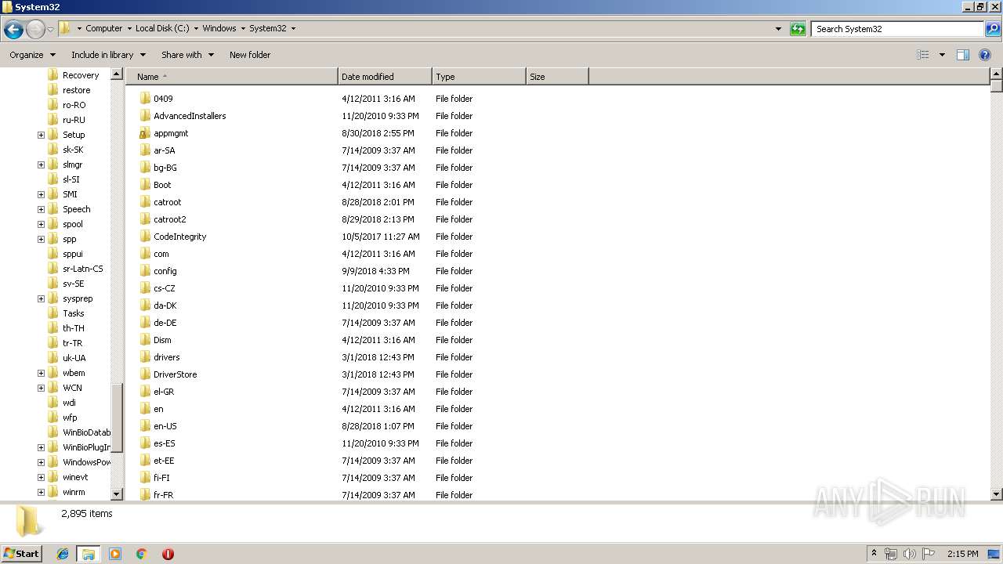The width and height of the screenshot is (1003, 564).
Task: Click the Forward navigation arrow
Action: [35, 30]
